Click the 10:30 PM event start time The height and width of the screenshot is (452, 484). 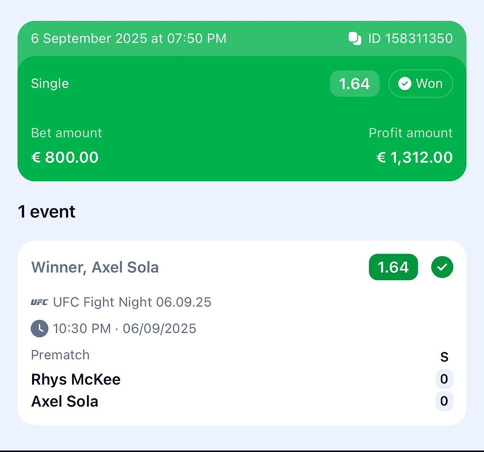tap(82, 328)
